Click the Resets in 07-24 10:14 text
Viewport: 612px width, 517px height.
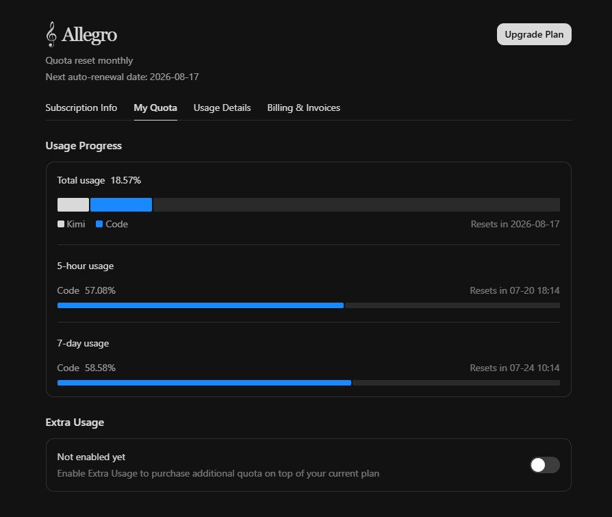pos(514,368)
